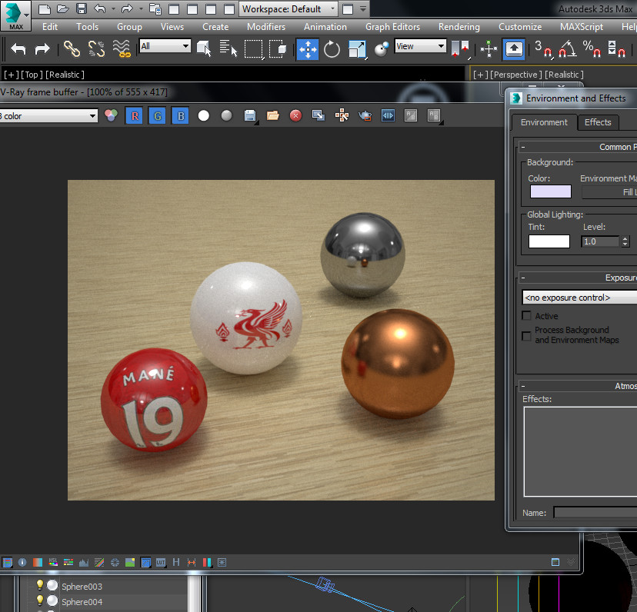Open the Graph Editors menu
Screen dimensions: 637x612
click(392, 27)
